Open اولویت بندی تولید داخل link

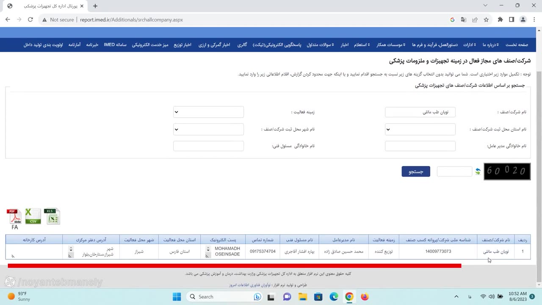click(43, 45)
